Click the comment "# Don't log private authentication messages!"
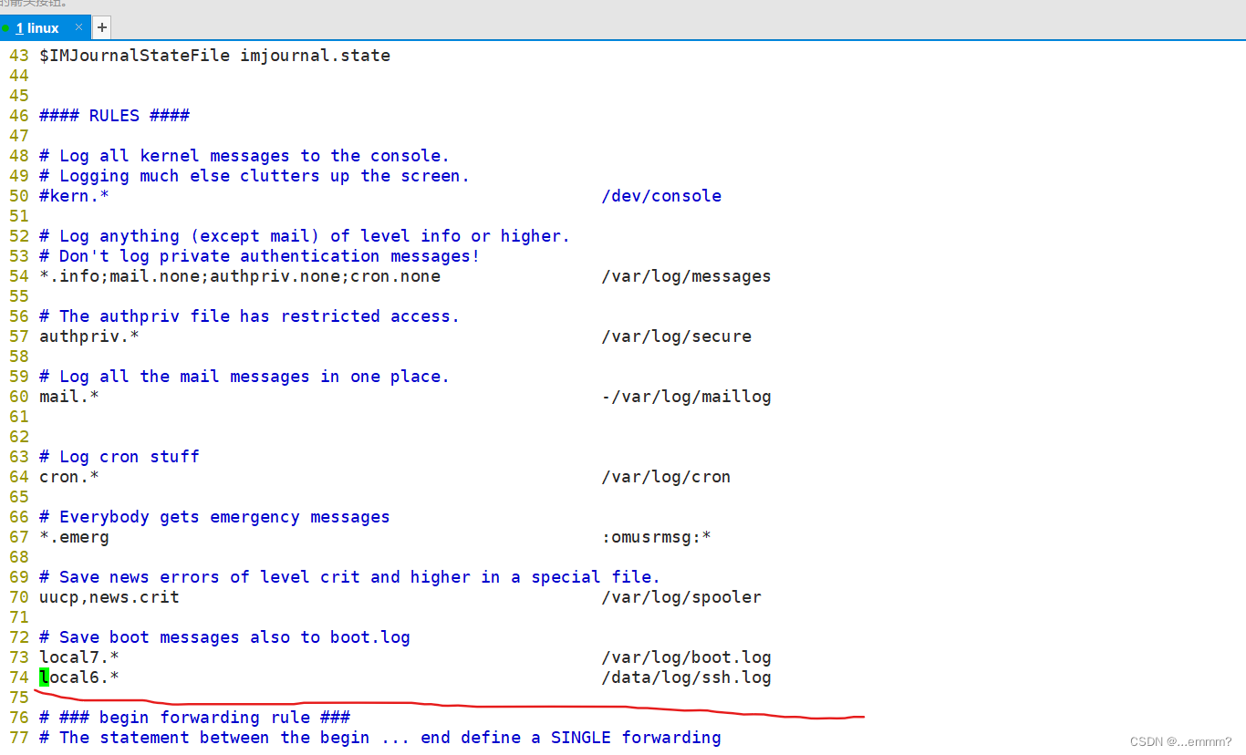This screenshot has height=755, width=1246. click(259, 256)
